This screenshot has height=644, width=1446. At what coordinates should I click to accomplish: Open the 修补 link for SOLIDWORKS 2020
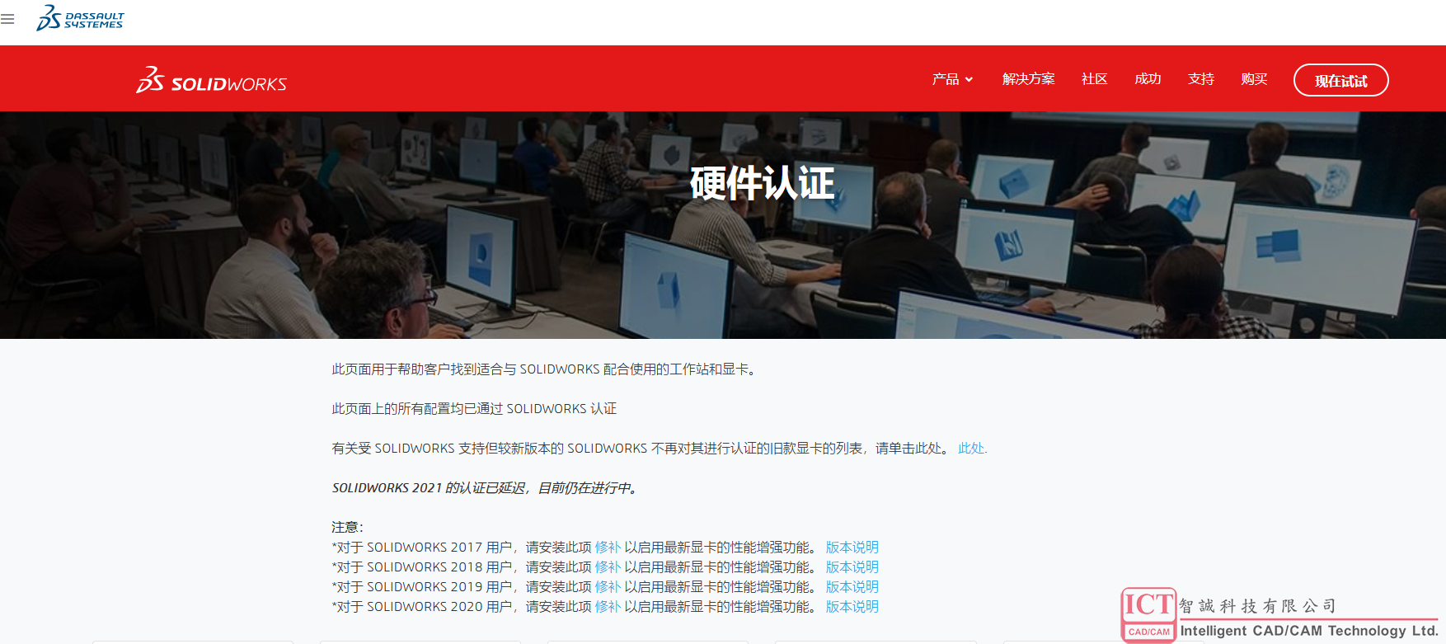point(608,607)
